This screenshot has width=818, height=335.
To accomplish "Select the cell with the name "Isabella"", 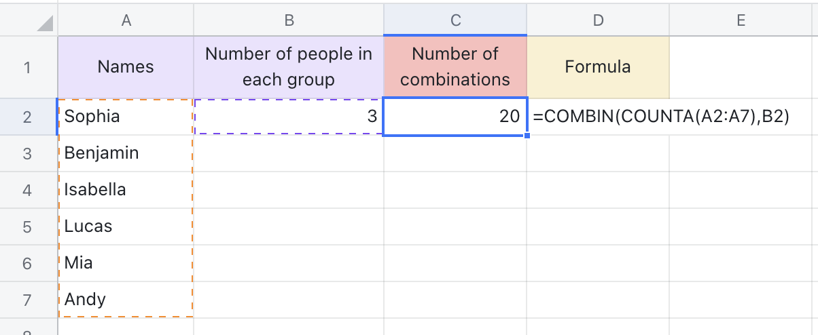I will click(126, 190).
